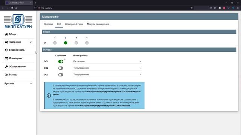Click the Входы section header
Image resolution: width=241 pixels, height=135 pixels.
(139, 32)
